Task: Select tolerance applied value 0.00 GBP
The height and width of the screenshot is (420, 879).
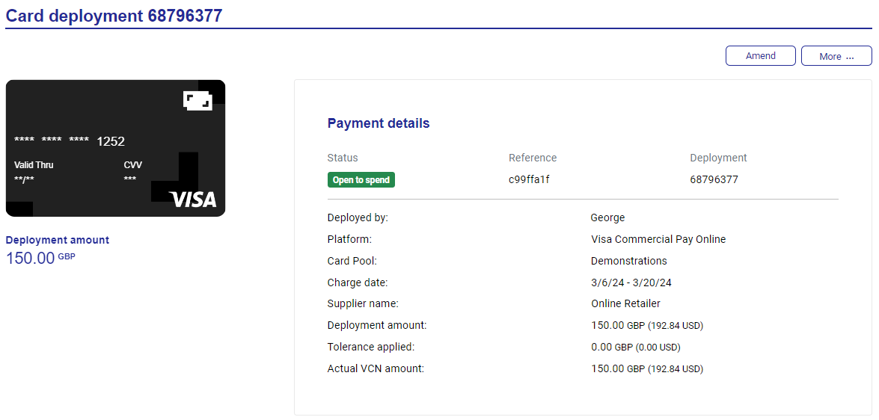Action: (636, 348)
